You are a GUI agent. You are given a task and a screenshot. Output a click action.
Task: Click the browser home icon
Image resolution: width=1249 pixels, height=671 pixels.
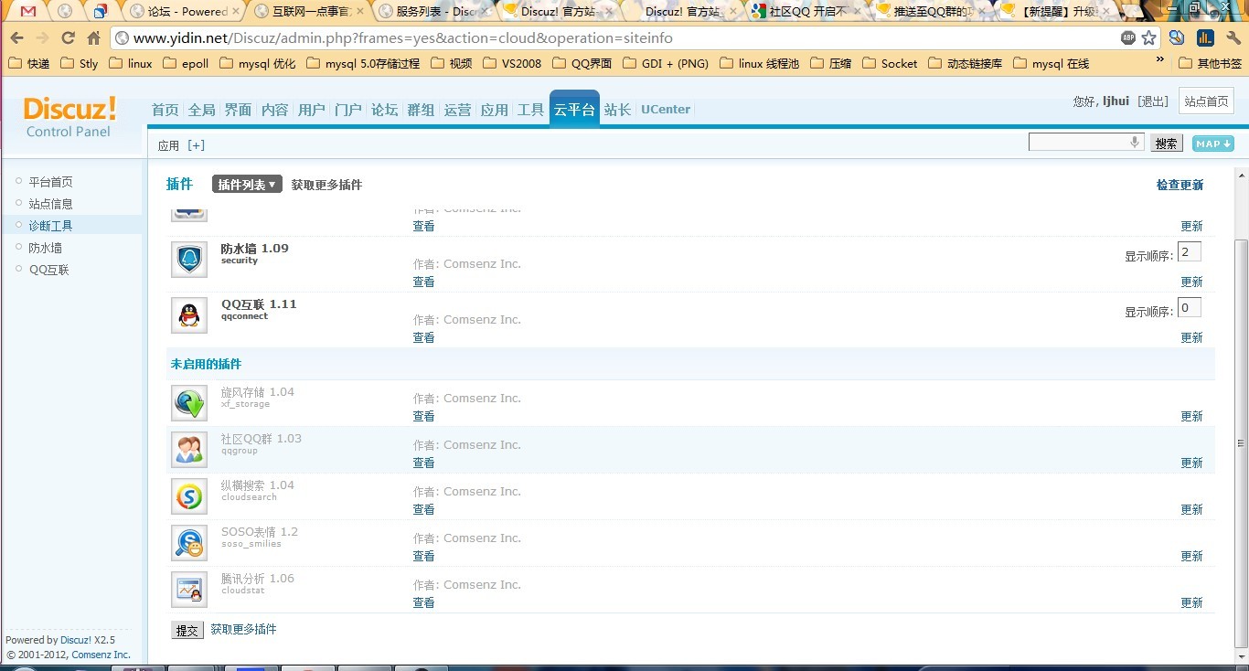(93, 38)
